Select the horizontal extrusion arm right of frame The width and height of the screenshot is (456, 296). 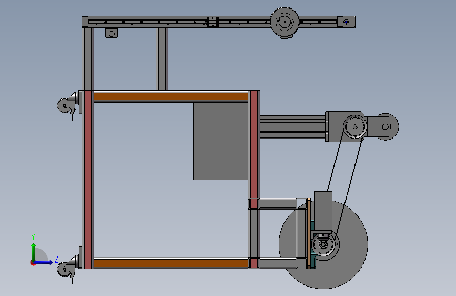click(x=292, y=127)
